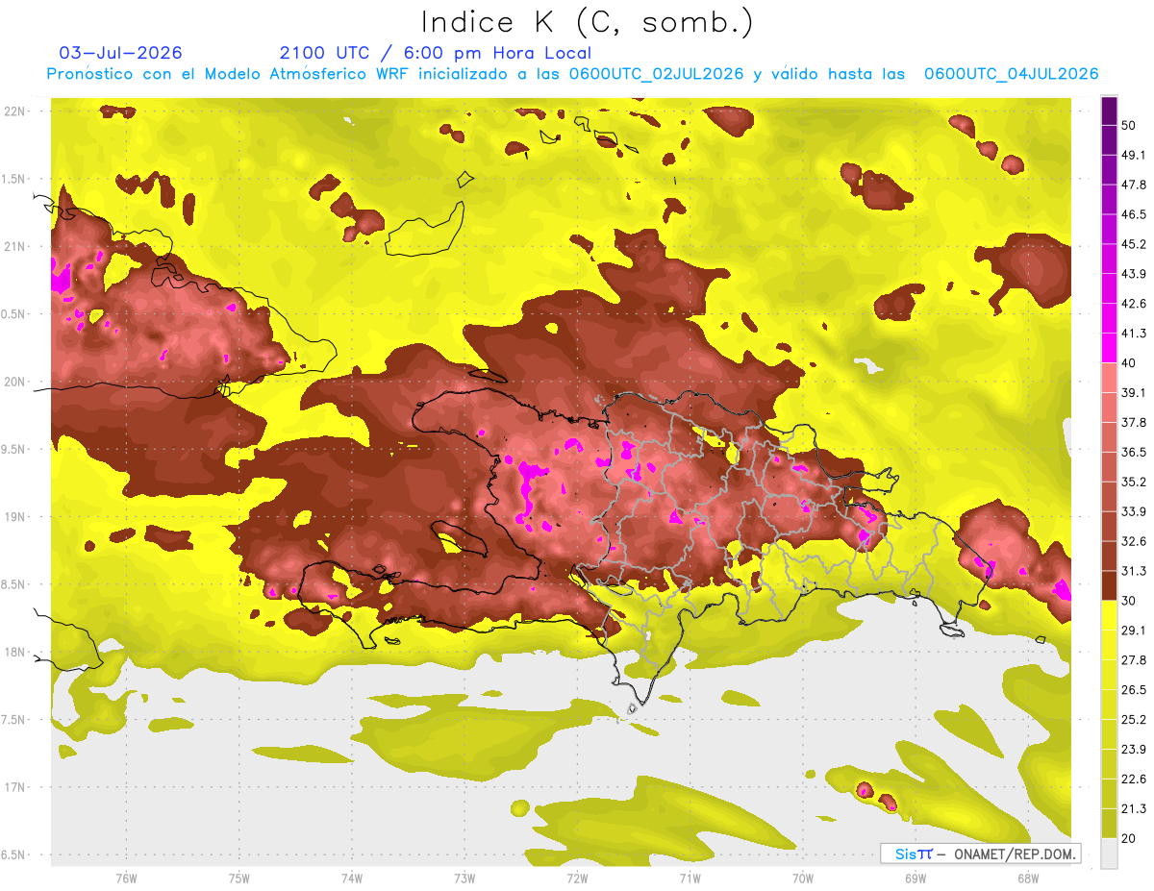1154x891 pixels.
Task: Click the colorbar value '31.3'
Action: [1134, 571]
